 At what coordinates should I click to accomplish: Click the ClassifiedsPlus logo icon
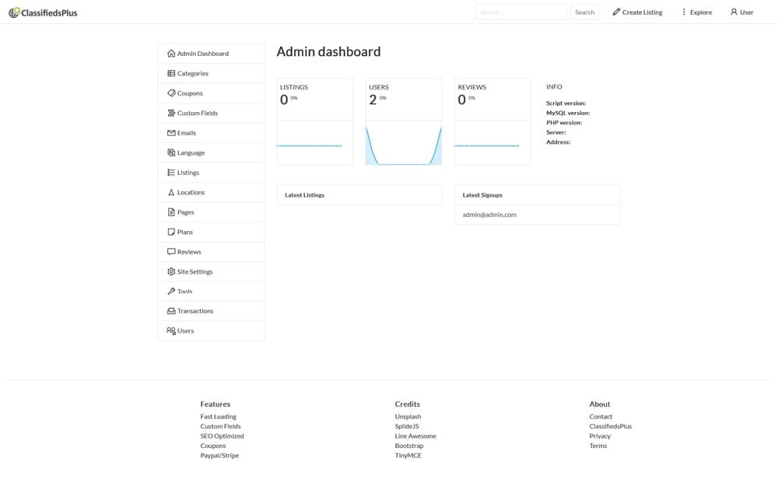point(14,12)
